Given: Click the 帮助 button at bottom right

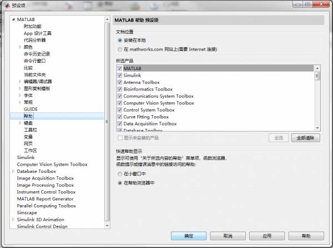Looking at the screenshot, I should point(306,236).
